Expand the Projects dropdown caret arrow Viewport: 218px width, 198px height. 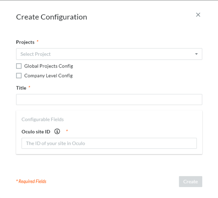click(196, 54)
